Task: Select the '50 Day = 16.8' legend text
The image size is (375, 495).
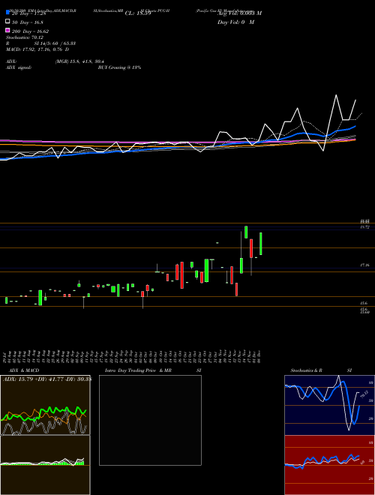Action: 27,22
